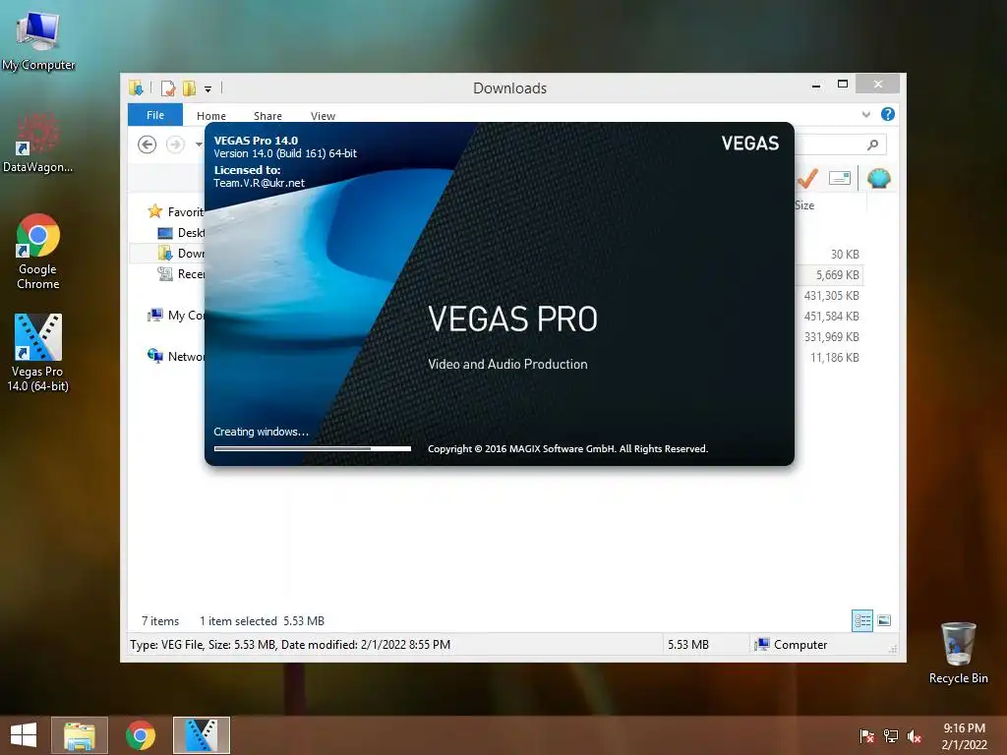Open the Share ribbon tab
Image resolution: width=1007 pixels, height=755 pixels.
[267, 116]
